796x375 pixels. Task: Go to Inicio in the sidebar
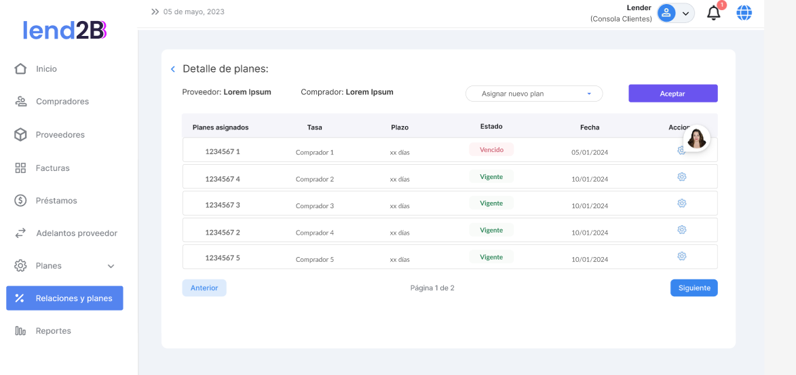pyautogui.click(x=46, y=69)
